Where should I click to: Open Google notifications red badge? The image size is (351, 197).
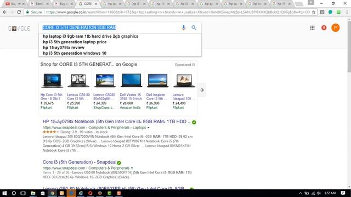click(x=324, y=28)
